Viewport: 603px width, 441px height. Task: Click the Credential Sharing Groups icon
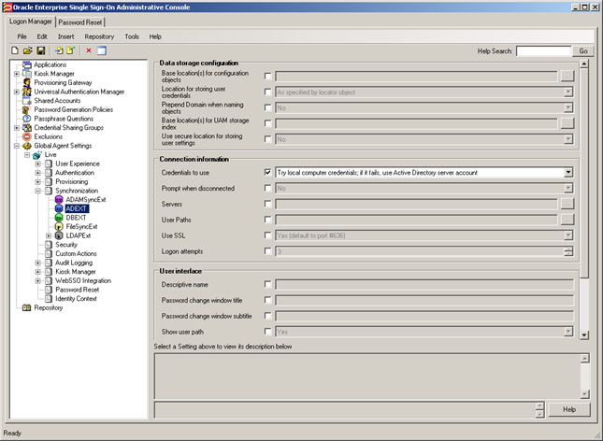coord(27,127)
